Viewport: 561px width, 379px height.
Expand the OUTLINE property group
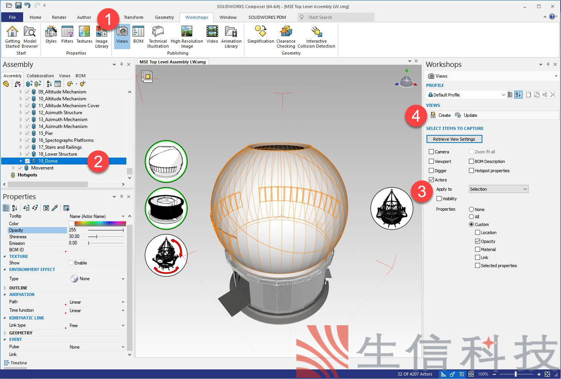pos(5,288)
